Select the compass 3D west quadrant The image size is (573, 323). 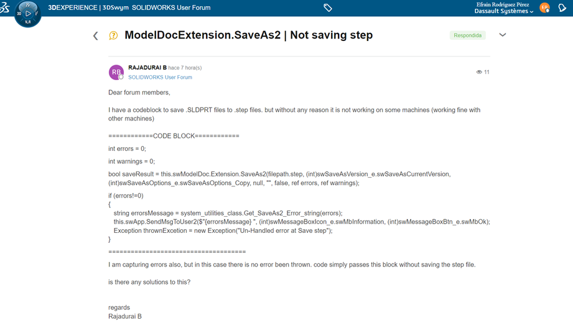point(19,14)
